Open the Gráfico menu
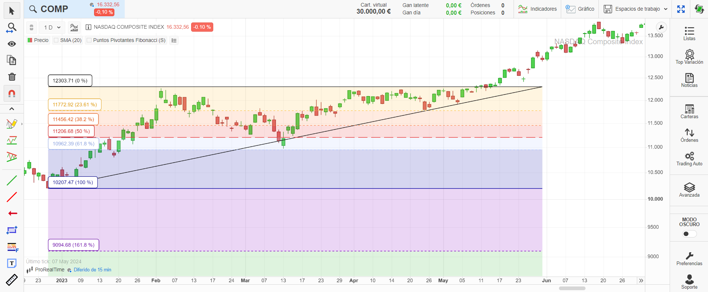This screenshot has width=708, height=292. [580, 9]
